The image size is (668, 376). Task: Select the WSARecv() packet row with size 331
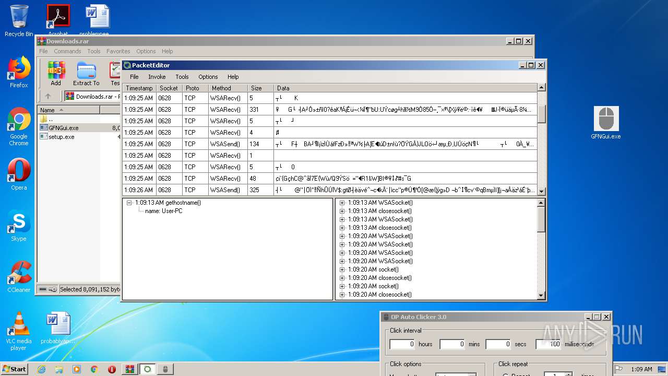tap(329, 110)
